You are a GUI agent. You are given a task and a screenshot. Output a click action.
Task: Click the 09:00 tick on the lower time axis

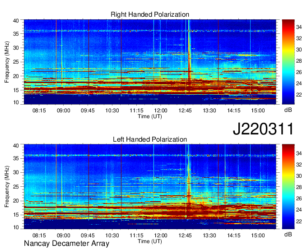point(64,235)
